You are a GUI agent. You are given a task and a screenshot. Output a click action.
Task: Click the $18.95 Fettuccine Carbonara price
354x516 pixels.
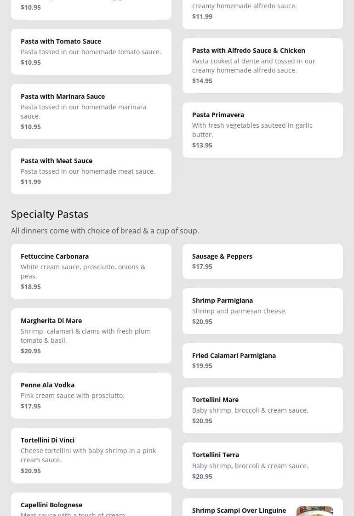(x=31, y=286)
